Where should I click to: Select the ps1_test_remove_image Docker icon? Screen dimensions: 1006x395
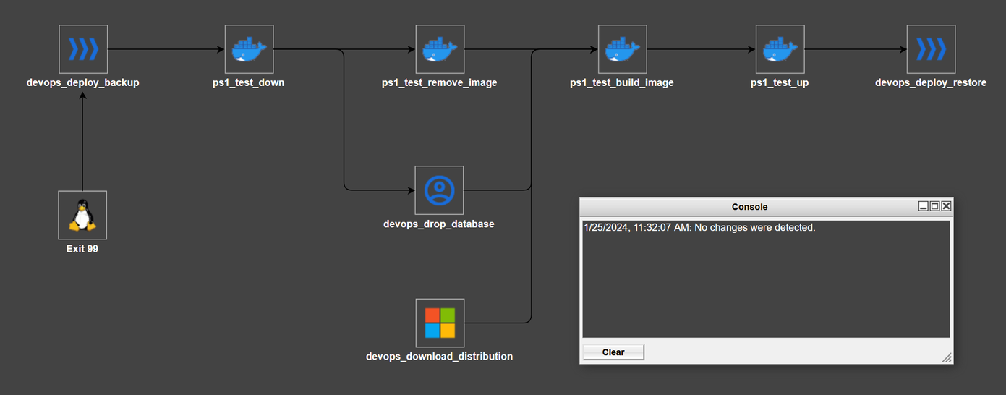440,49
